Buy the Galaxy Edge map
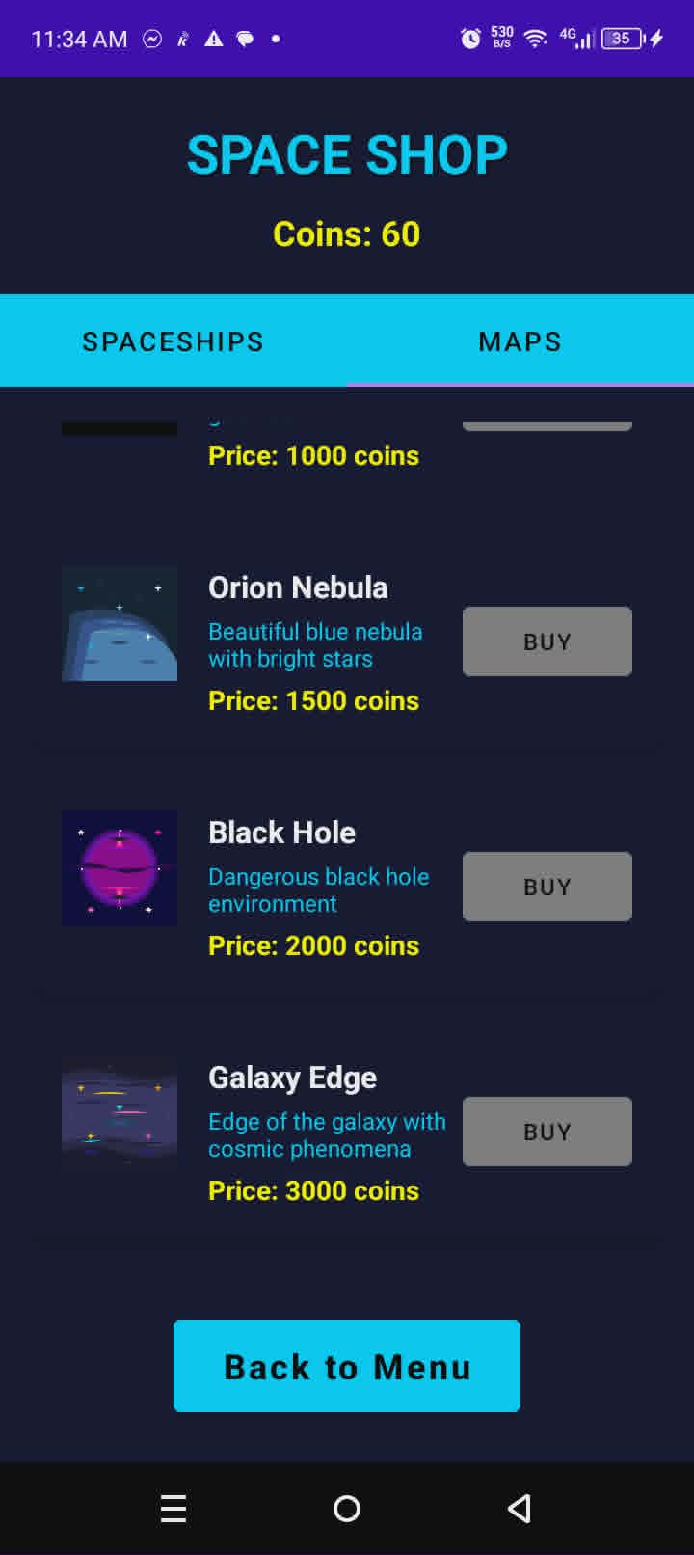 pos(547,1132)
